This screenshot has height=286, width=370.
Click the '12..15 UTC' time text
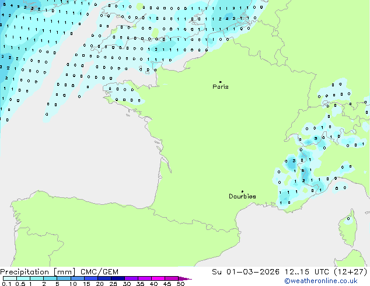(307, 272)
